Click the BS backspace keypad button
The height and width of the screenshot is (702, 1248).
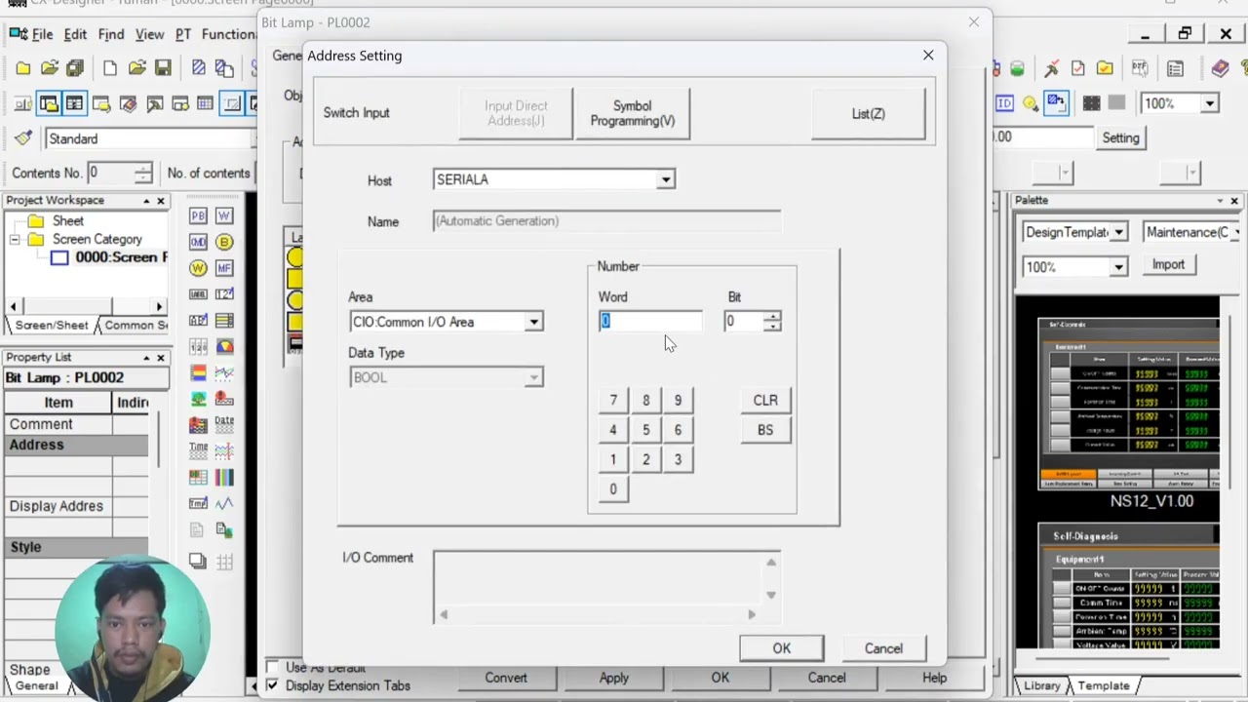765,430
